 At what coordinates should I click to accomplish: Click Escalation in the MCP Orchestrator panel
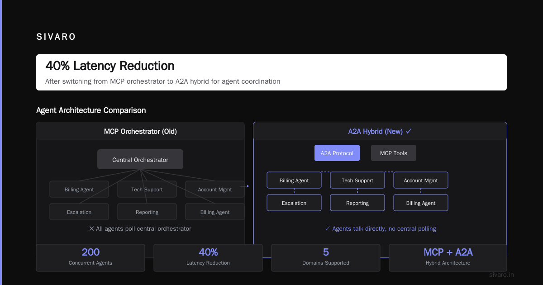click(79, 212)
